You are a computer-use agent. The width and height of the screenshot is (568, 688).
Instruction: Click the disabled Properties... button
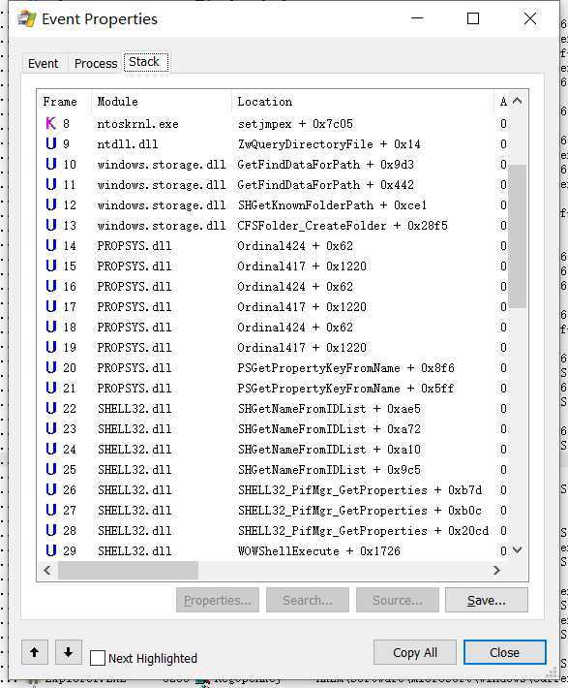coord(218,600)
